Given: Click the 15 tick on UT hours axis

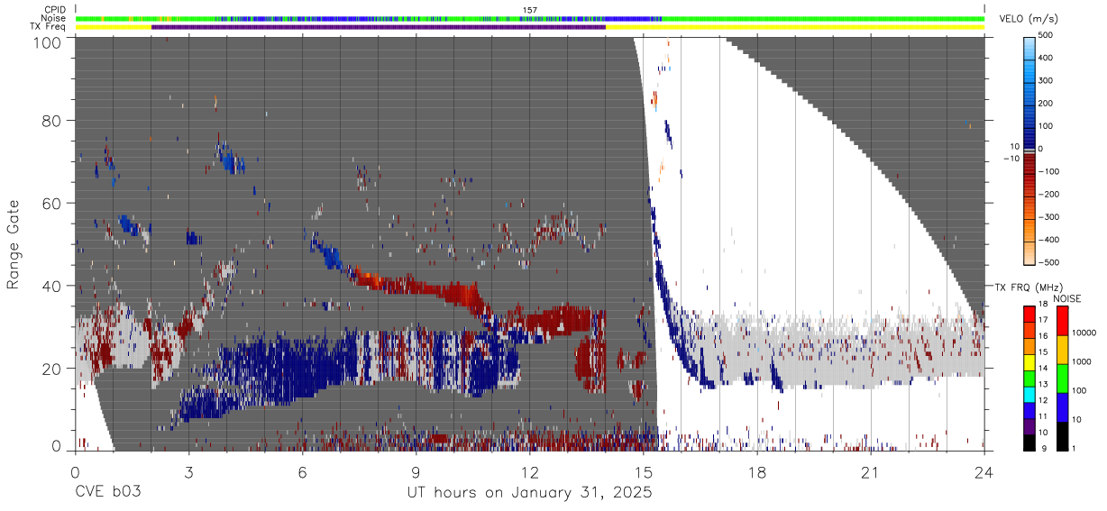Looking at the screenshot, I should [644, 472].
